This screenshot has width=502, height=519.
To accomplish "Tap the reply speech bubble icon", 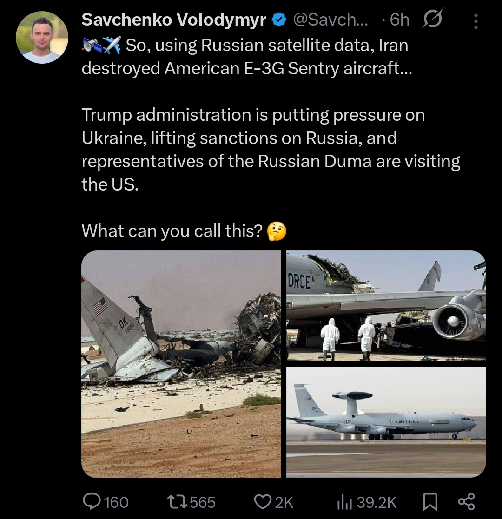I will [91, 501].
